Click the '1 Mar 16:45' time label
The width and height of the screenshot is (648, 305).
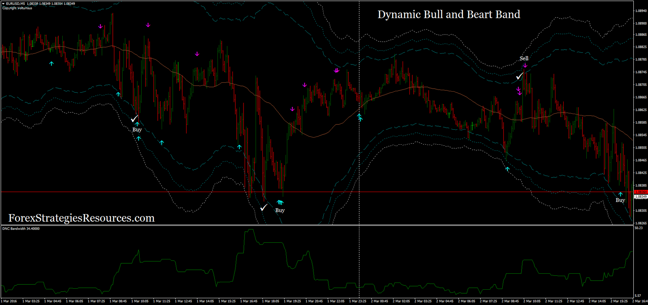(249, 301)
